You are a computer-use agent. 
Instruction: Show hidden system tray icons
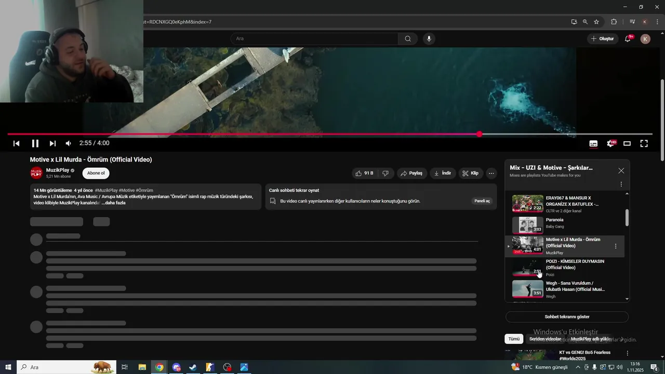pos(578,367)
